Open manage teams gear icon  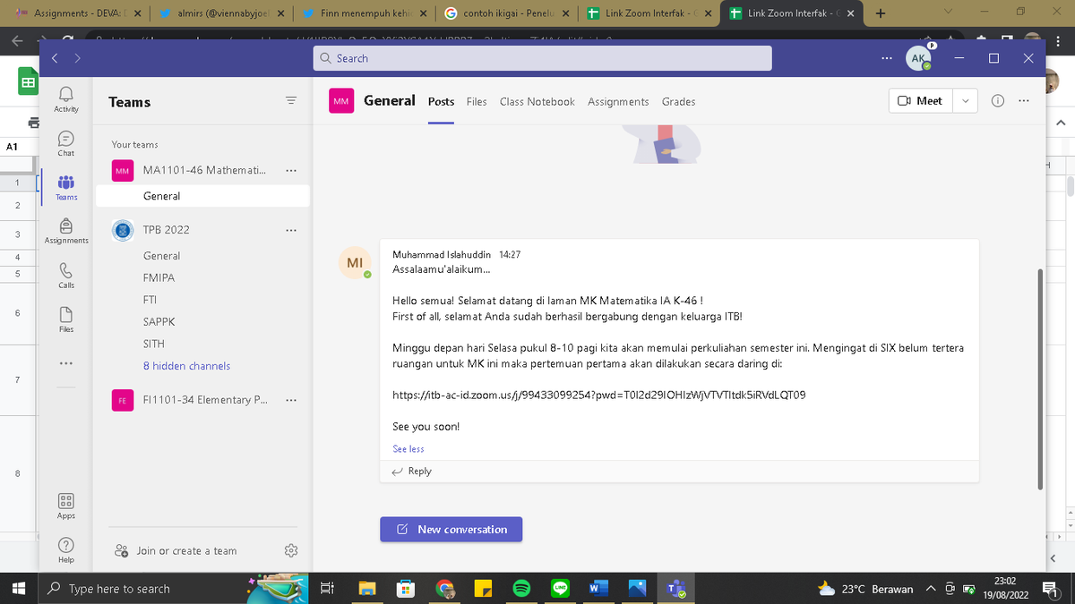tap(290, 551)
